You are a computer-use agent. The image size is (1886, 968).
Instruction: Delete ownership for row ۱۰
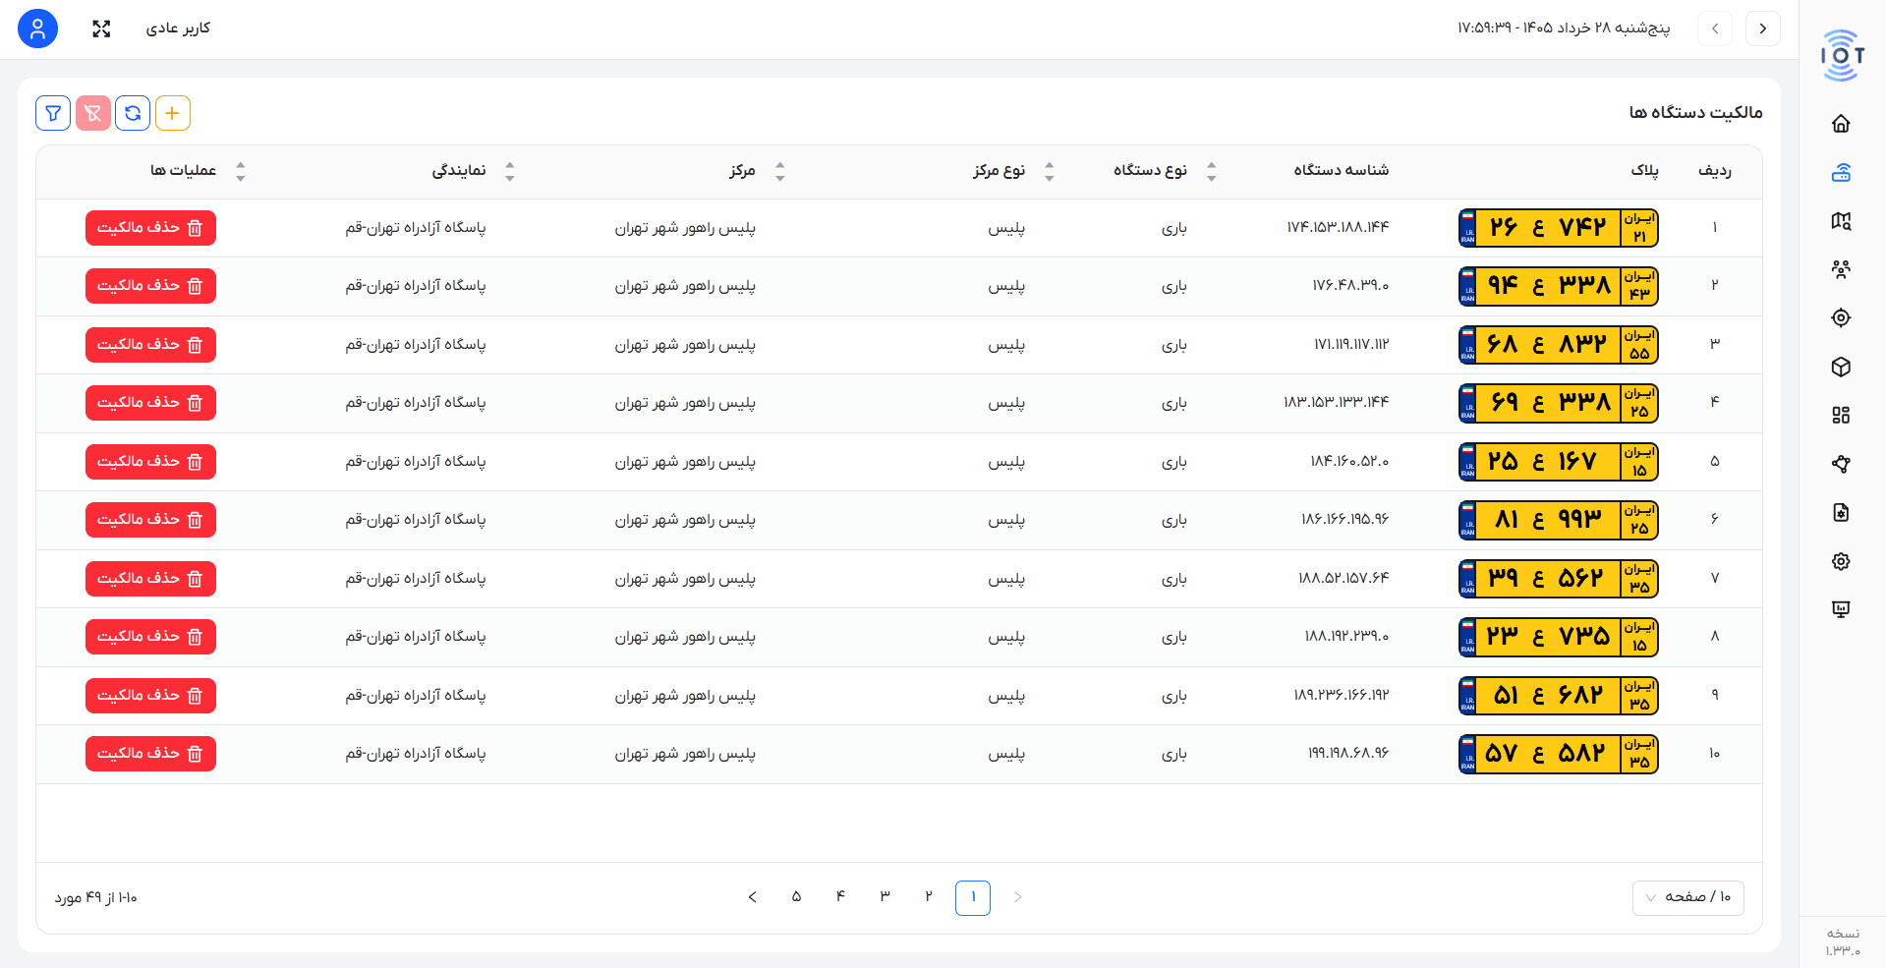click(x=150, y=754)
